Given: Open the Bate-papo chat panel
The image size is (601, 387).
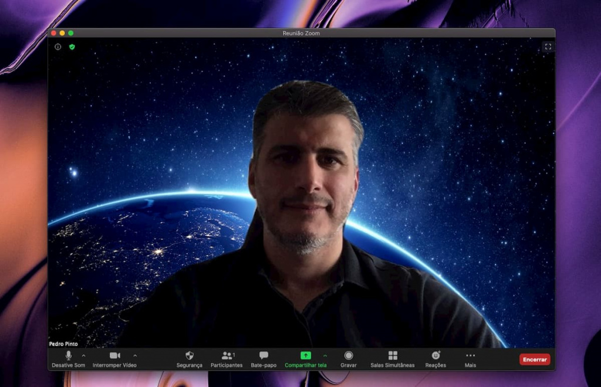Looking at the screenshot, I should point(264,359).
